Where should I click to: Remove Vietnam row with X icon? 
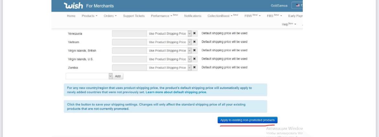tap(194, 42)
